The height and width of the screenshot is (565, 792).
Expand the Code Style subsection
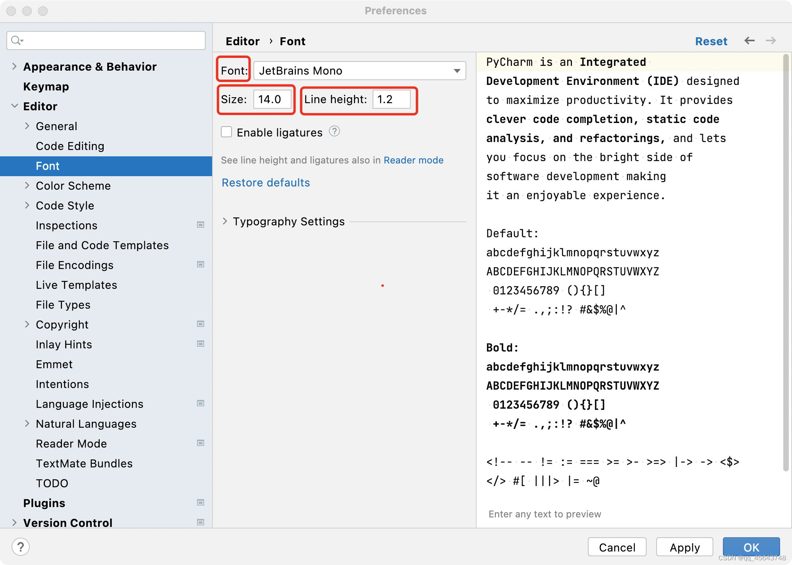pos(27,205)
